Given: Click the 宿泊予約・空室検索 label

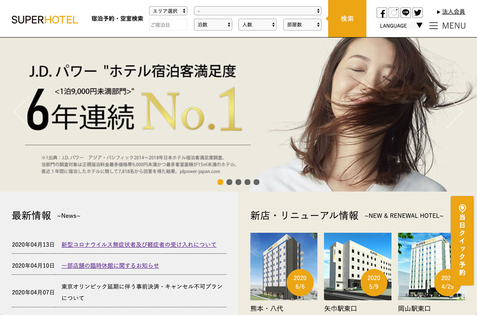Looking at the screenshot, I should 117,19.
